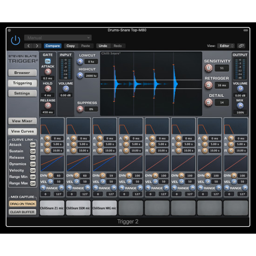The width and height of the screenshot is (256, 256).
Task: Click the dynamics curve graph of first slot
Action: point(52,163)
